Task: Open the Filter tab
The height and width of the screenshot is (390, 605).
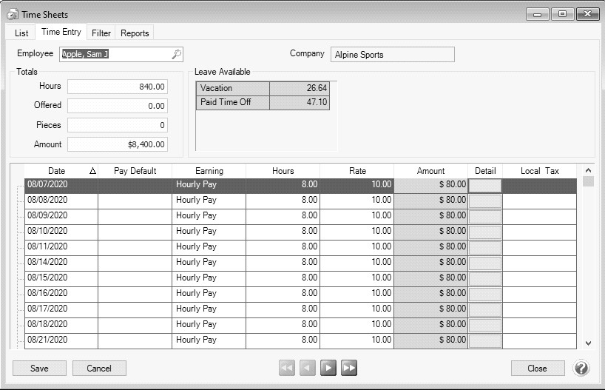Action: pyautogui.click(x=101, y=33)
